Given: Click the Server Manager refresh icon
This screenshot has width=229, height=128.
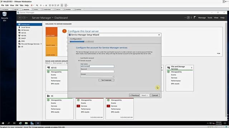Looking at the screenshot, I should coord(188,18).
